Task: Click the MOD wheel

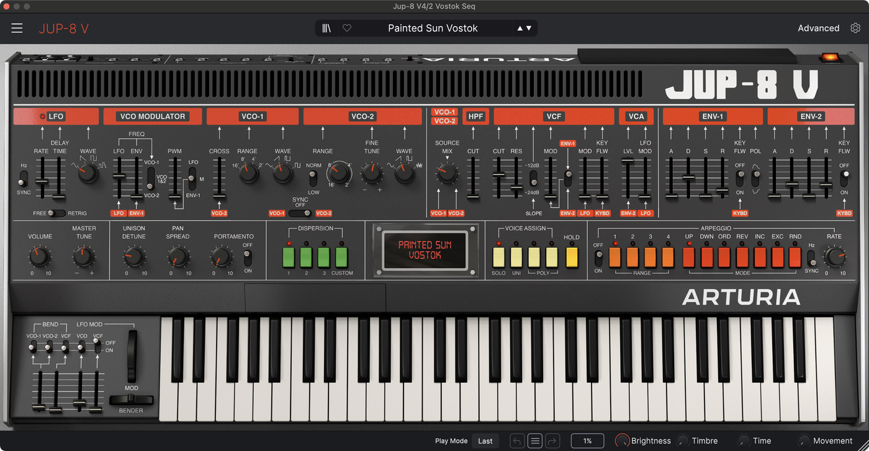Action: pyautogui.click(x=132, y=356)
